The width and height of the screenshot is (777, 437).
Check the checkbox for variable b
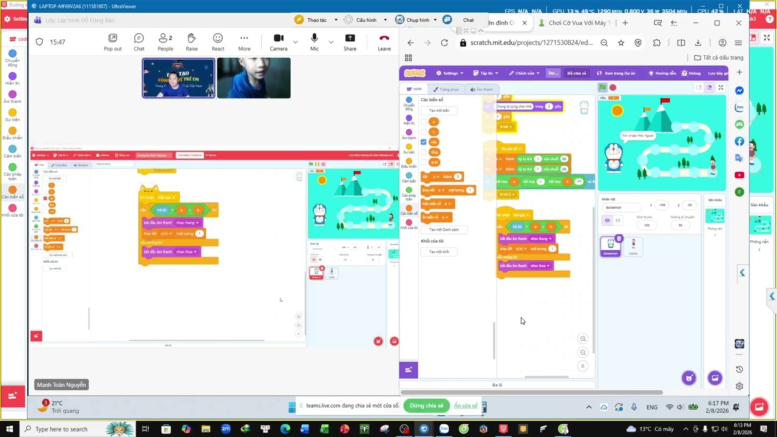[423, 132]
